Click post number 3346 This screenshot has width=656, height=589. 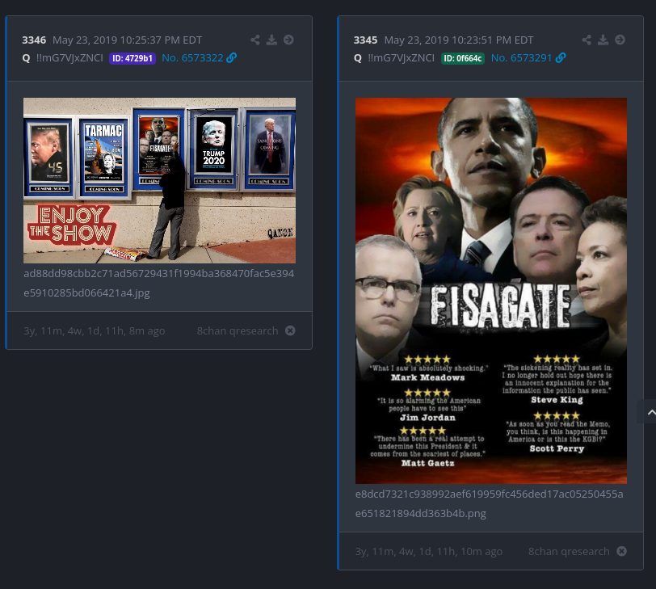34,40
